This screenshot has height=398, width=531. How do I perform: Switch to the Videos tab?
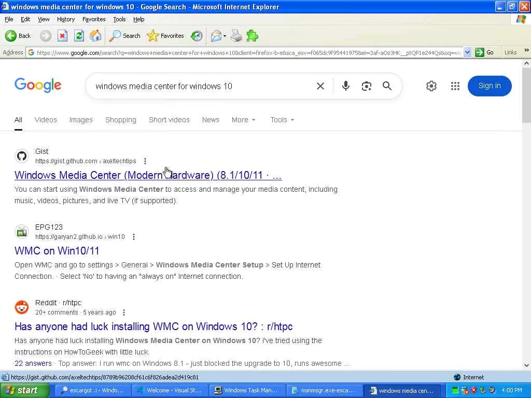click(x=46, y=120)
